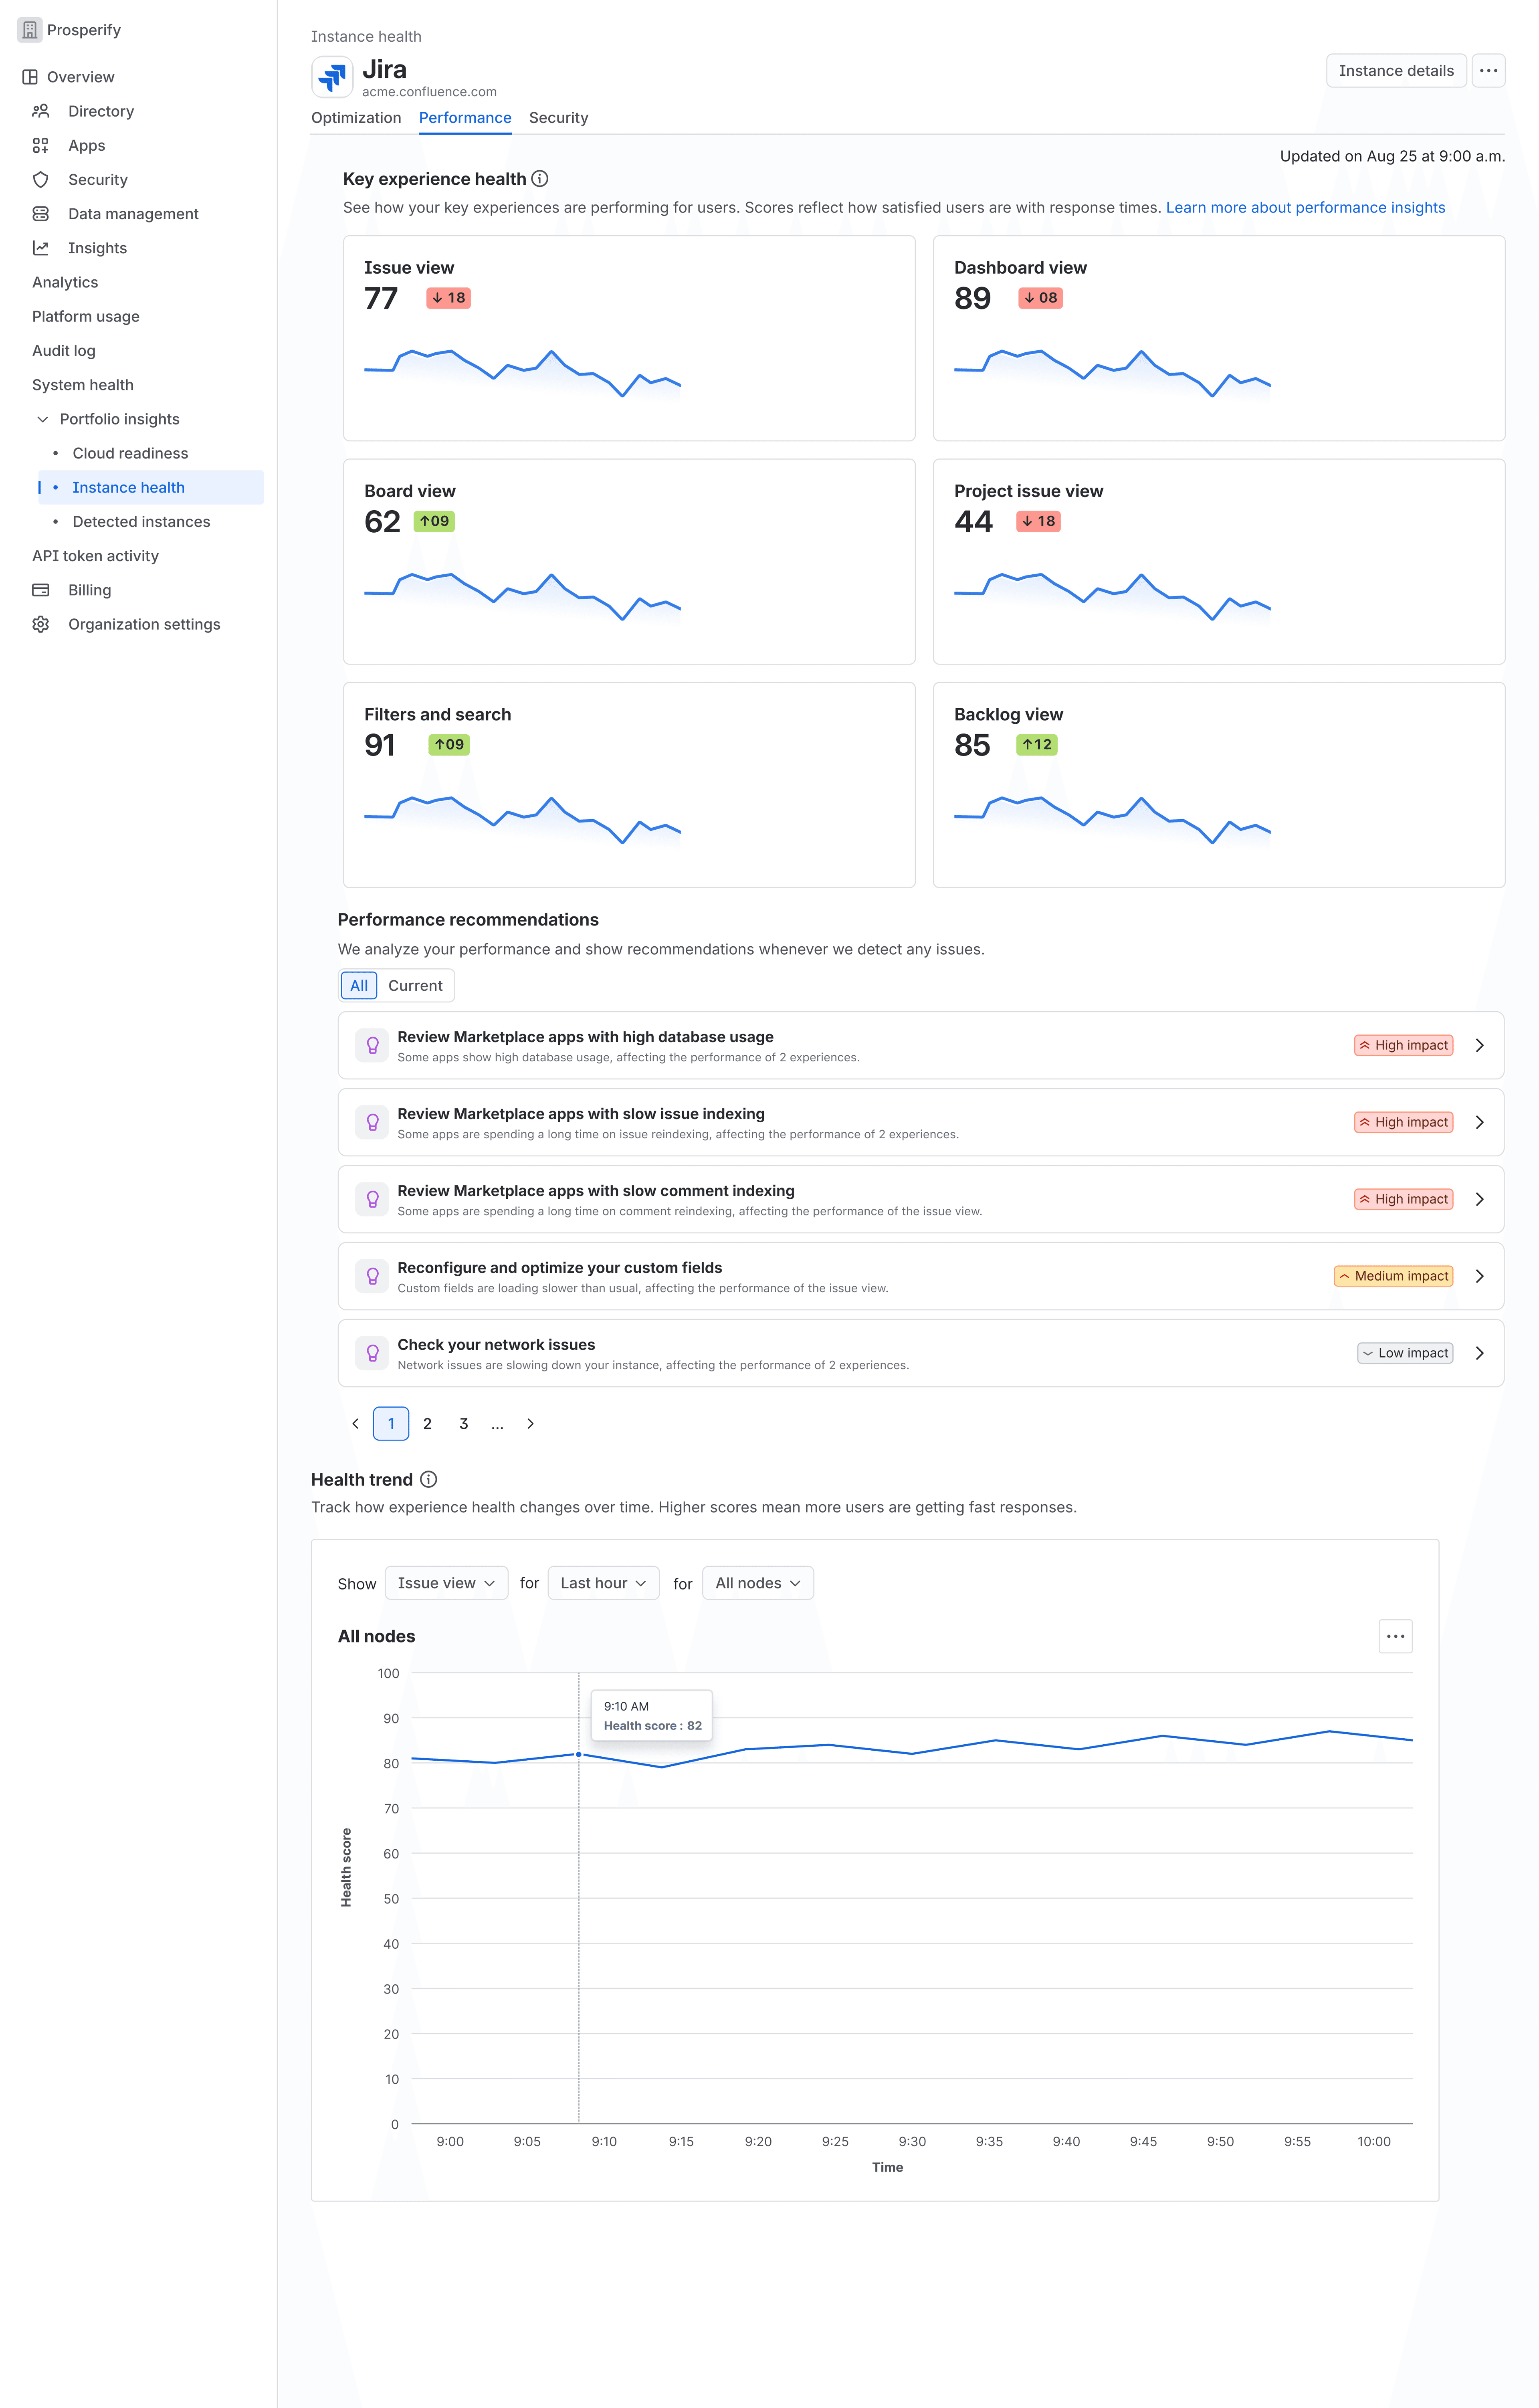Screen dimensions: 1539x2408
Task: Click the Board view score card
Action: coord(629,562)
